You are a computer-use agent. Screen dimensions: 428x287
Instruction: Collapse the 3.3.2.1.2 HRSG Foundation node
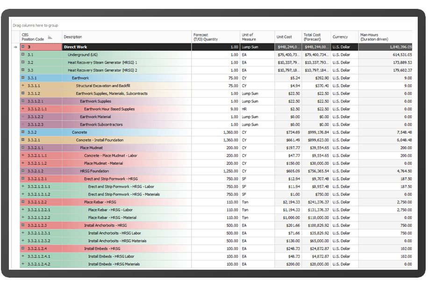pyautogui.click(x=23, y=171)
